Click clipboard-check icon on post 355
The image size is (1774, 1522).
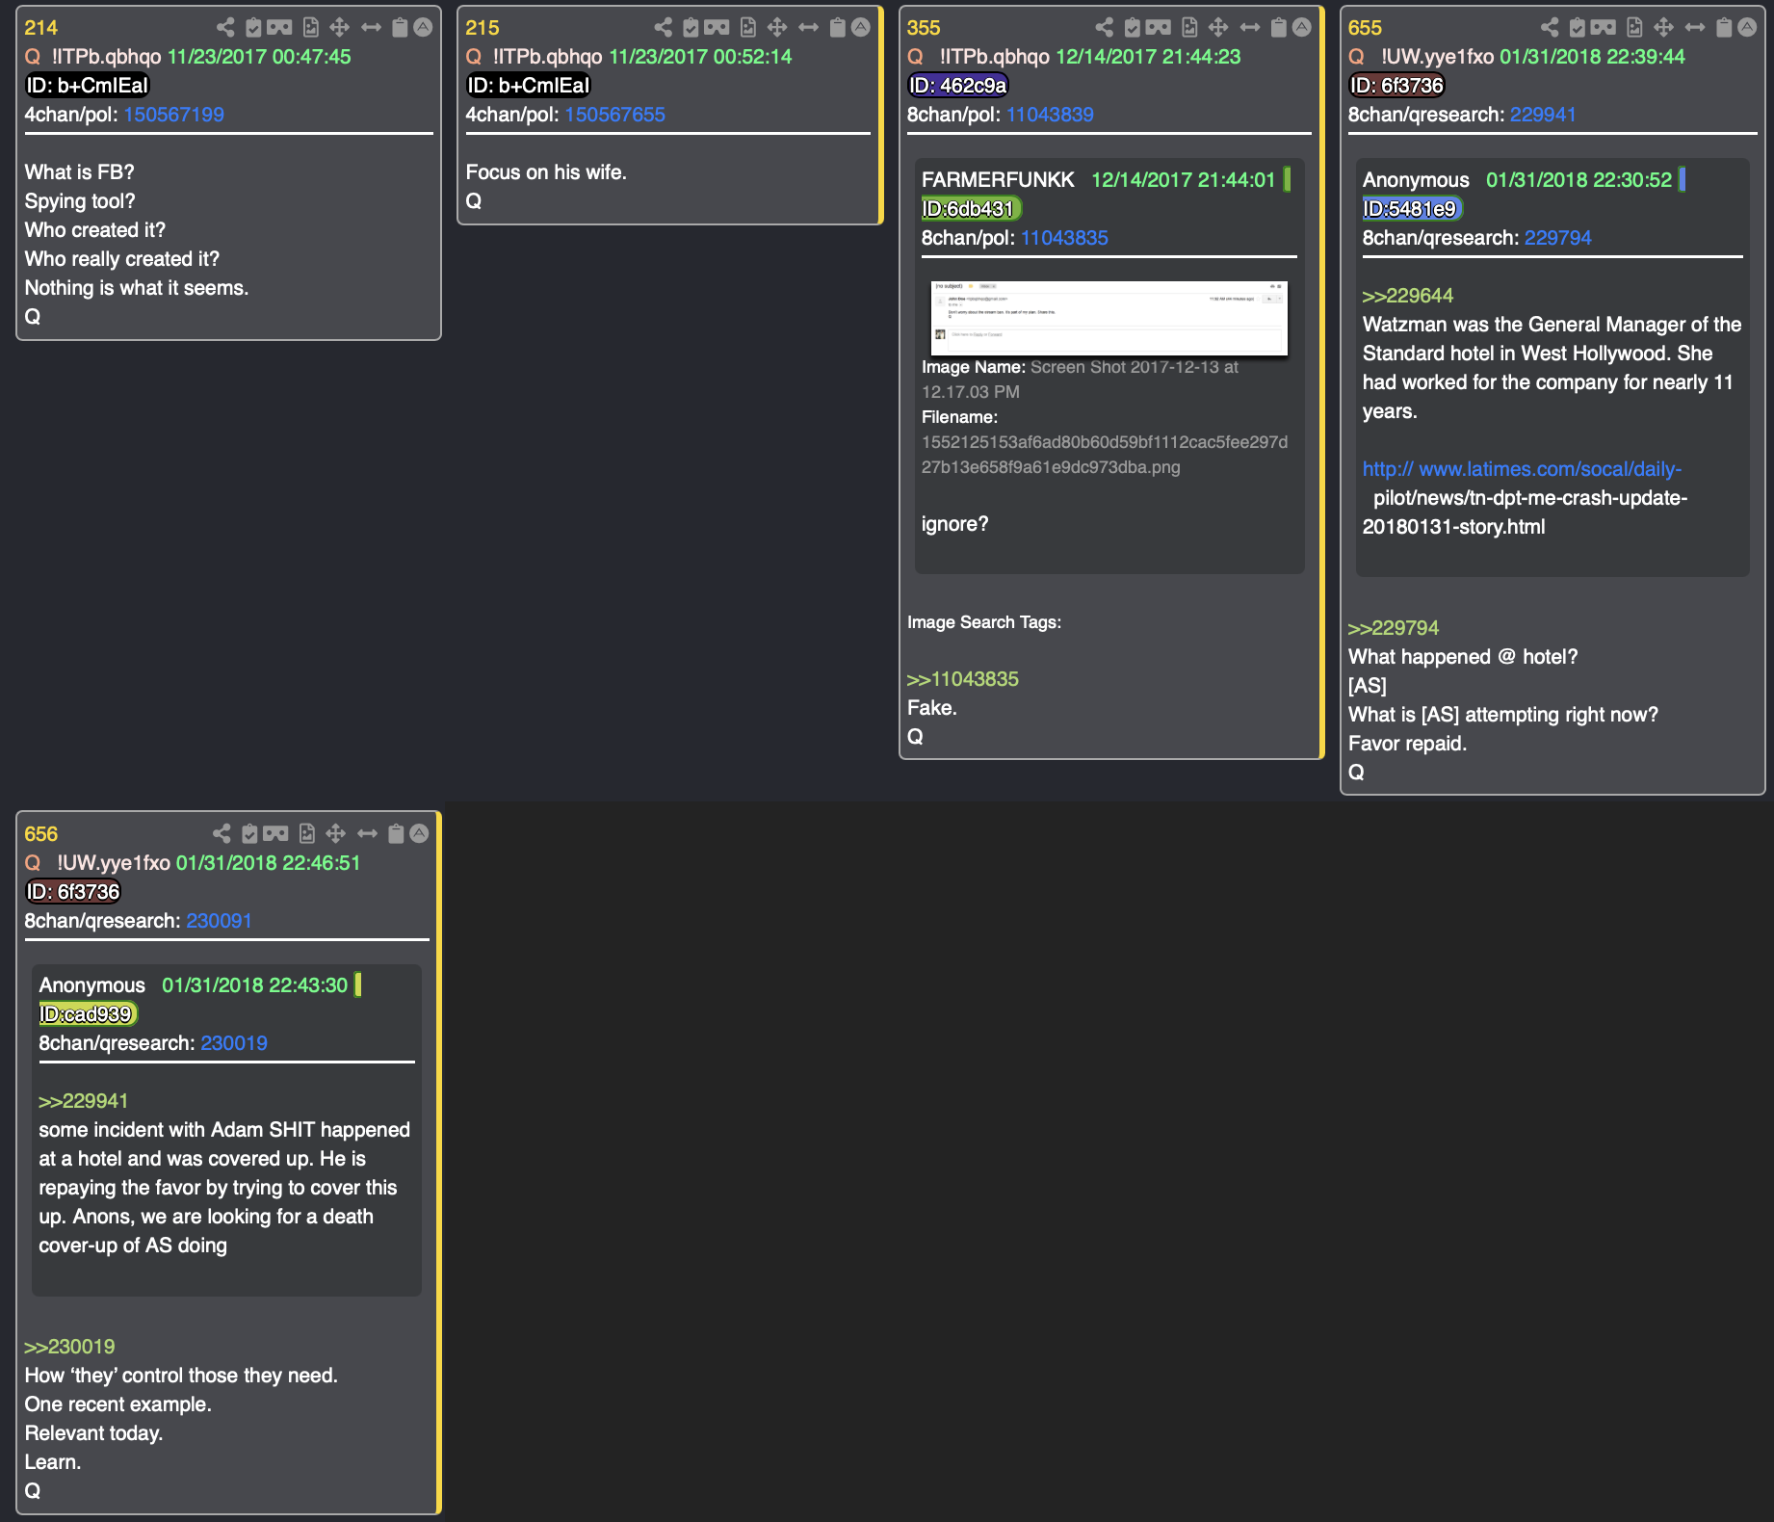click(1133, 27)
